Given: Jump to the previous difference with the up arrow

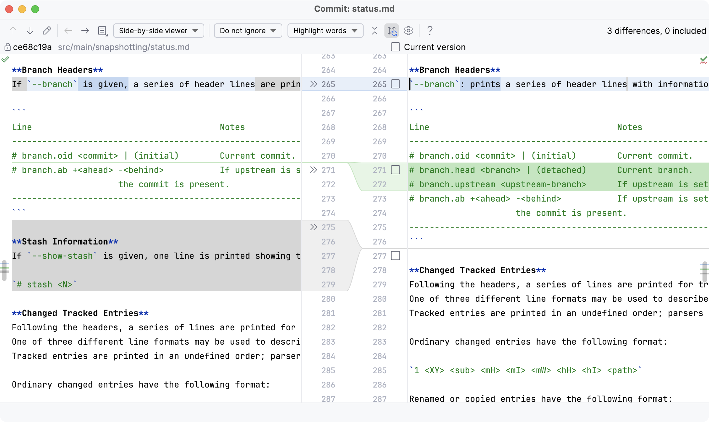Looking at the screenshot, I should (x=13, y=31).
